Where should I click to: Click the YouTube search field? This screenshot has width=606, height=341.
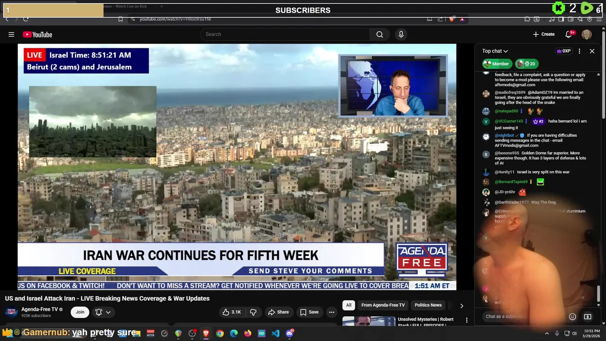click(285, 34)
